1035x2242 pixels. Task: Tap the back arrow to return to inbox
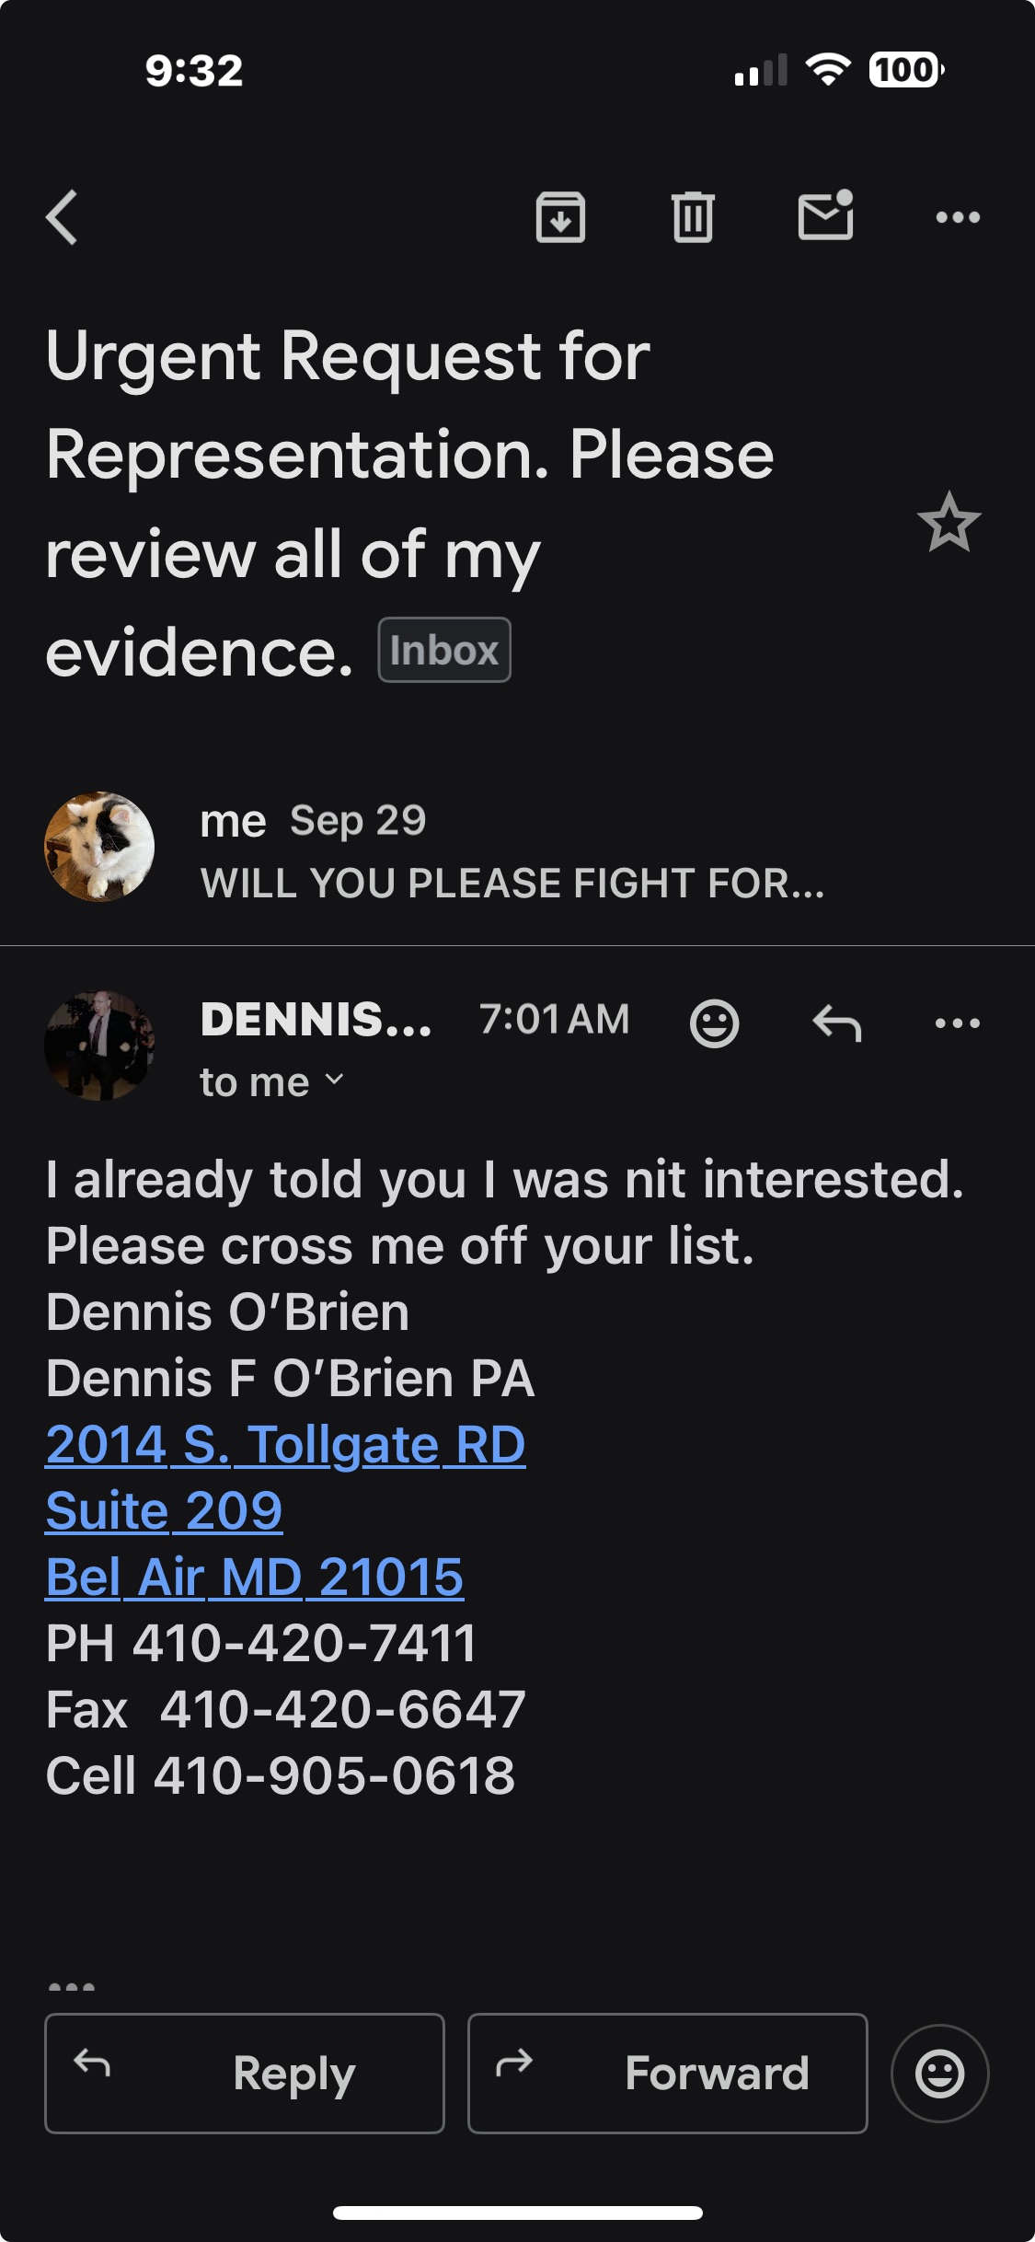click(x=63, y=218)
